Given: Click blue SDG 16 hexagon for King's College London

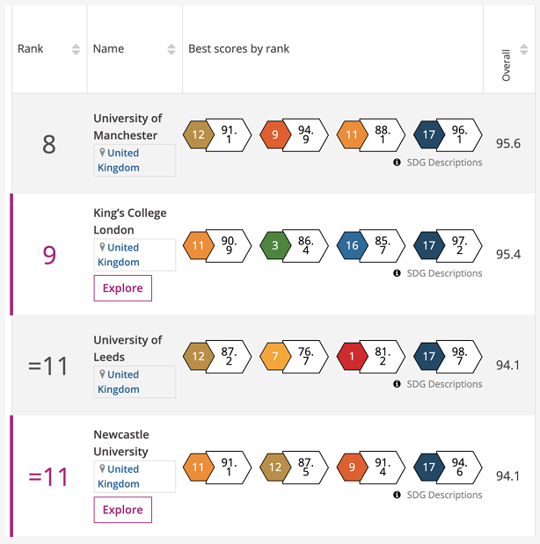Looking at the screenshot, I should 352,246.
